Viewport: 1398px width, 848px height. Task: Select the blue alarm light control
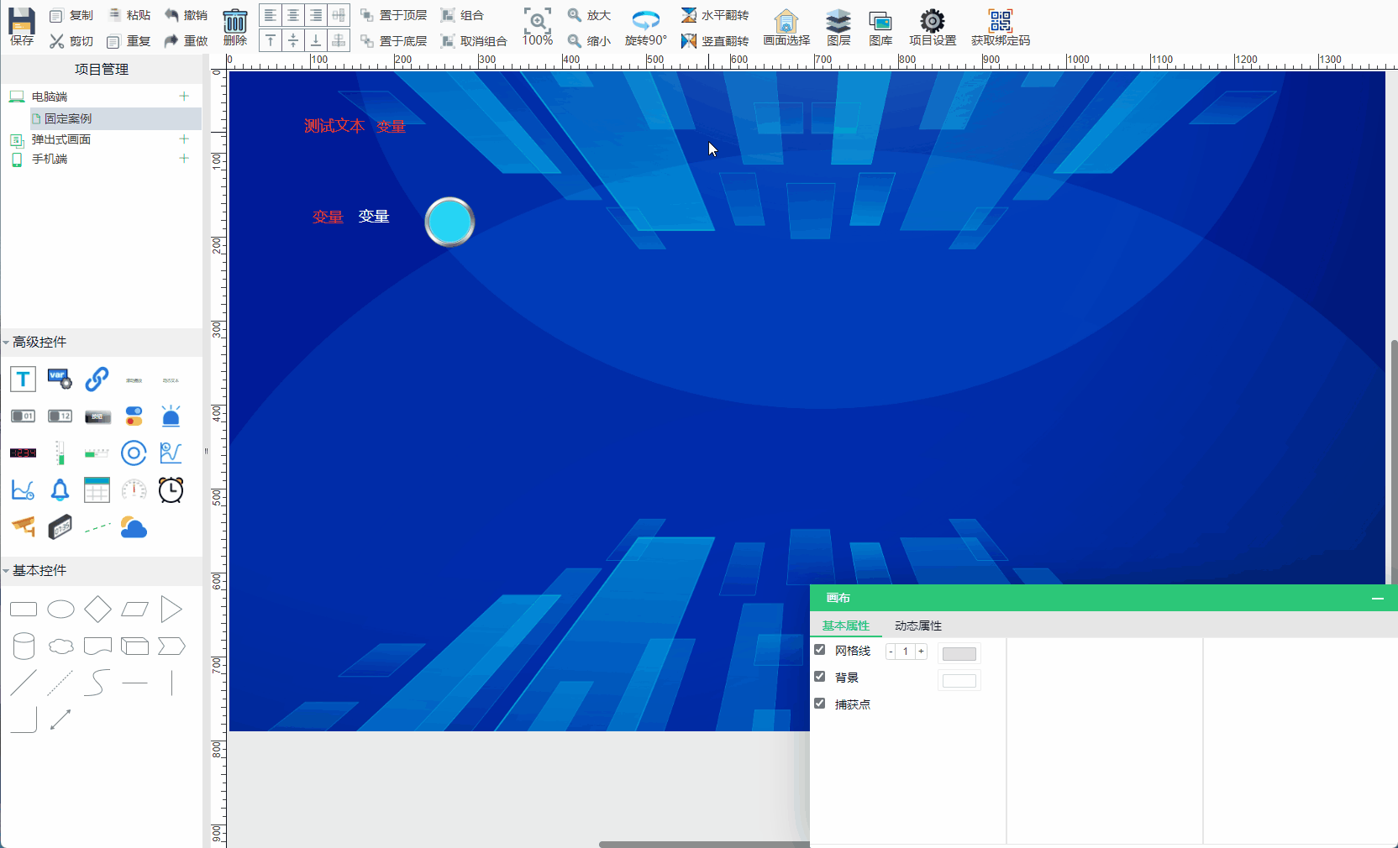171,416
